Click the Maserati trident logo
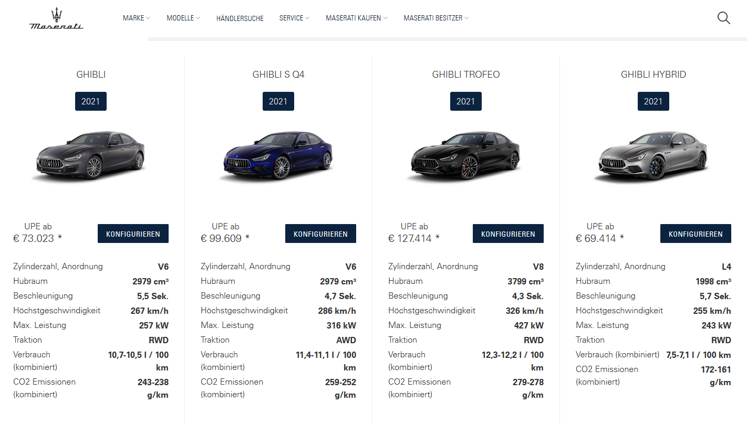 pyautogui.click(x=56, y=18)
